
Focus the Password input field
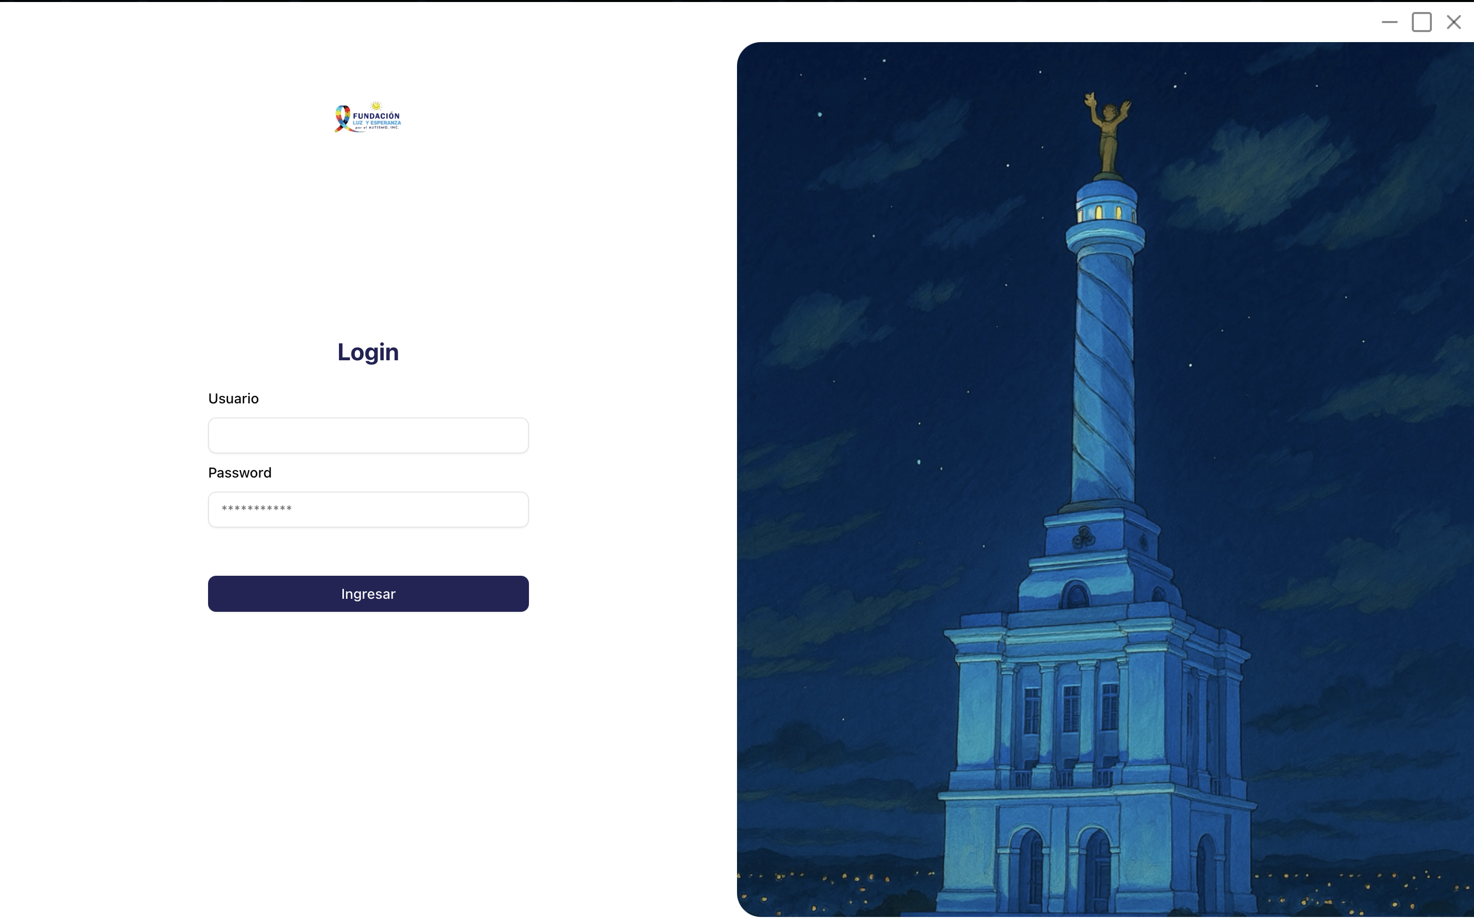pos(368,509)
